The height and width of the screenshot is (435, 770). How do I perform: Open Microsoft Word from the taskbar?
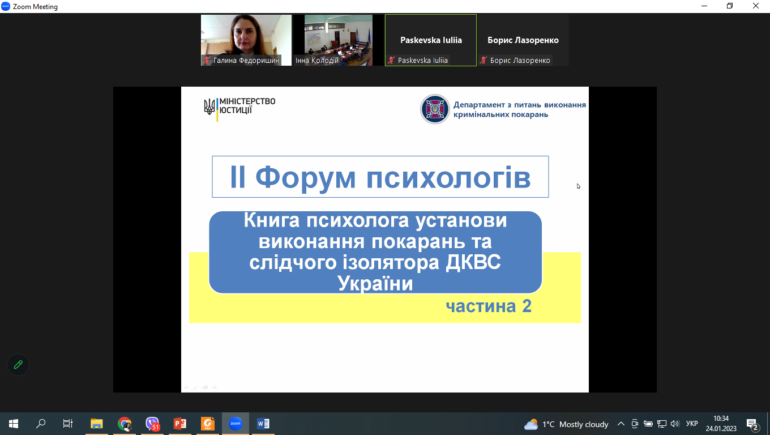click(x=263, y=424)
